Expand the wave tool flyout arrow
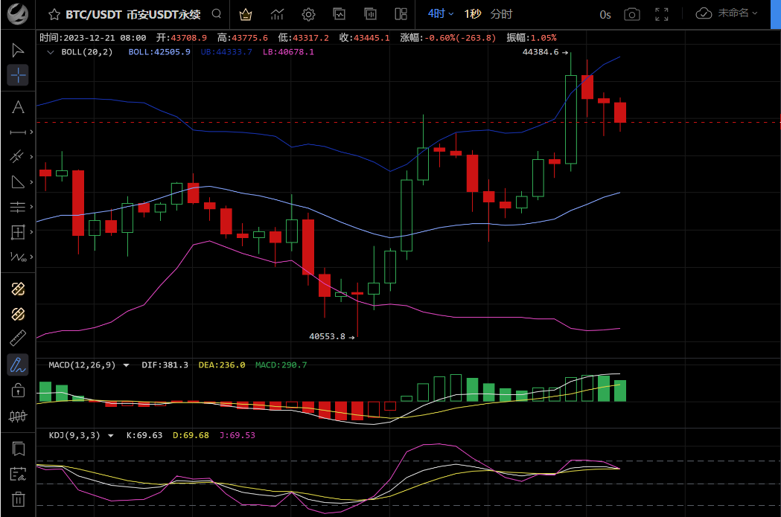The height and width of the screenshot is (517, 781). coord(31,257)
